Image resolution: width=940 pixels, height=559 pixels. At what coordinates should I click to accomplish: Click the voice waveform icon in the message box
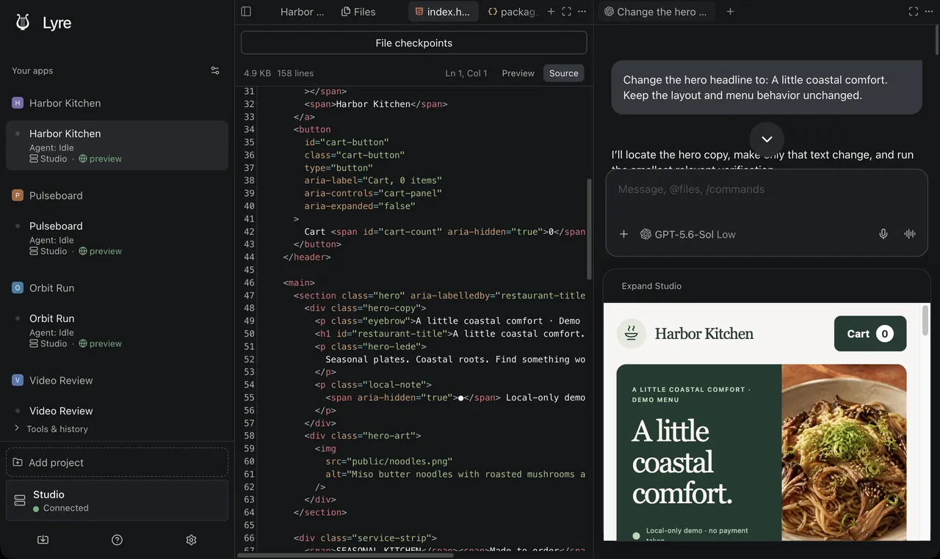[x=910, y=234]
